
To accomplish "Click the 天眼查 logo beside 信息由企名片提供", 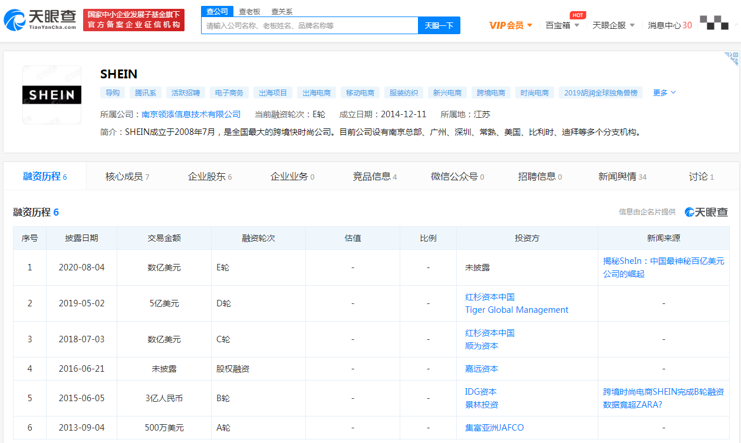I will coord(706,212).
